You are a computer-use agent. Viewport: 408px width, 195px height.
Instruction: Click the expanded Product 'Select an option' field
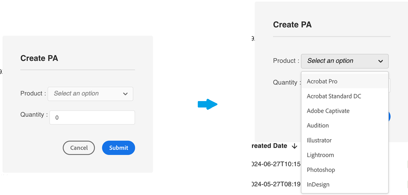(x=340, y=61)
